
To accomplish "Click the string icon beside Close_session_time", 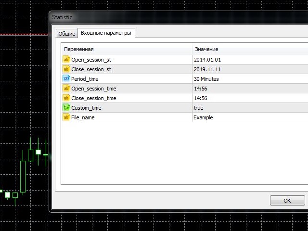I will [x=66, y=98].
